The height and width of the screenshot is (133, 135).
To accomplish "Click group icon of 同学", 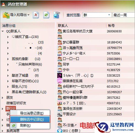I will click(x=60, y=64).
